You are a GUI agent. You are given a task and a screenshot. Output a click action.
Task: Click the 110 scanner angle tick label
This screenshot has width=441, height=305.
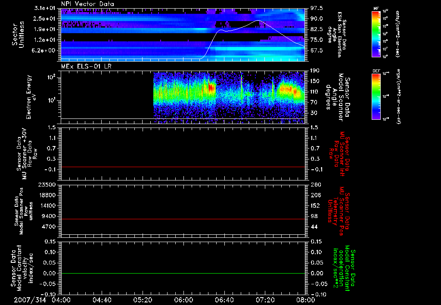(x=315, y=92)
